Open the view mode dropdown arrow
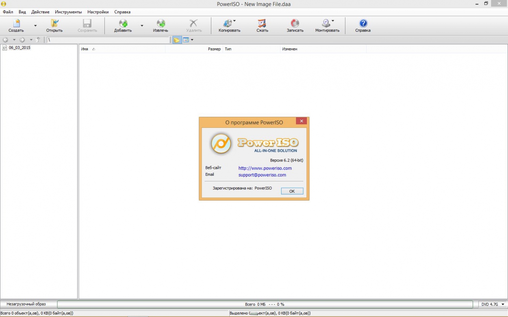 pos(192,40)
